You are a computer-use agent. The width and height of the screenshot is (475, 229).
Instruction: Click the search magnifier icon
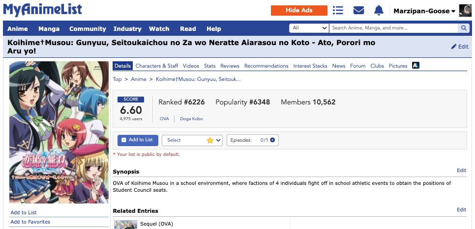click(x=463, y=28)
